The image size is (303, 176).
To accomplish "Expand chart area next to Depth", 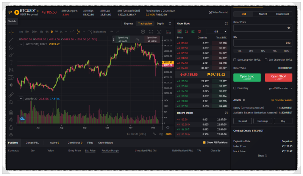I will point(170,23).
